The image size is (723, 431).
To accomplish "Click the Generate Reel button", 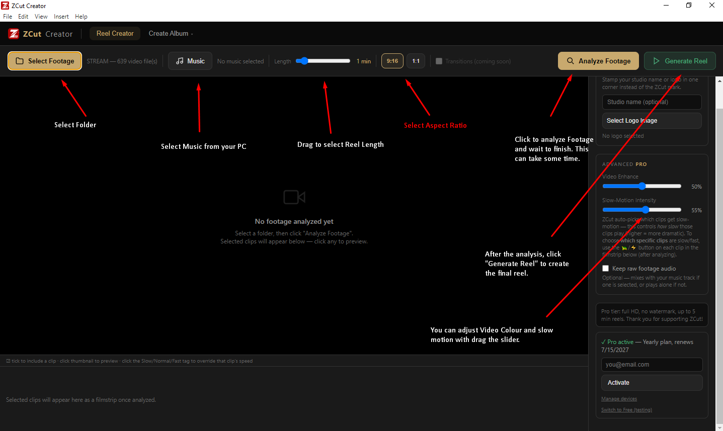I will tap(680, 61).
